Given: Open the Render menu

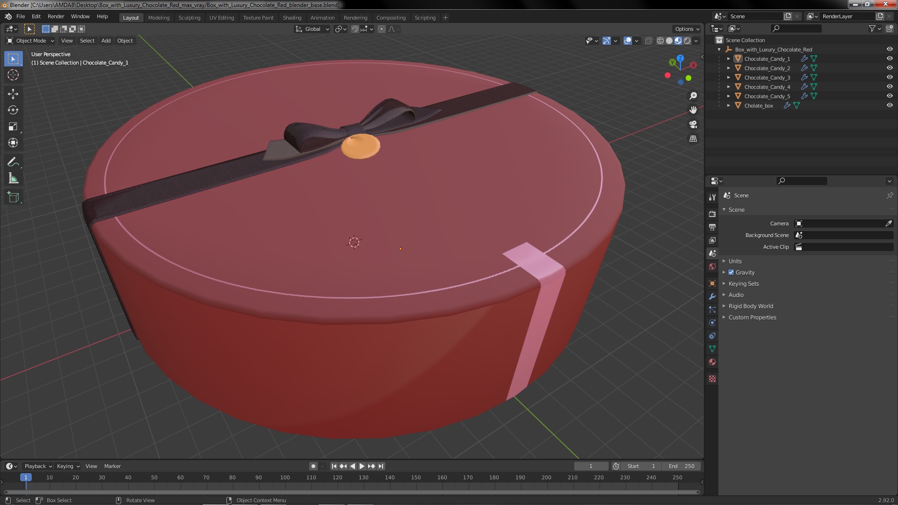Looking at the screenshot, I should pyautogui.click(x=56, y=16).
